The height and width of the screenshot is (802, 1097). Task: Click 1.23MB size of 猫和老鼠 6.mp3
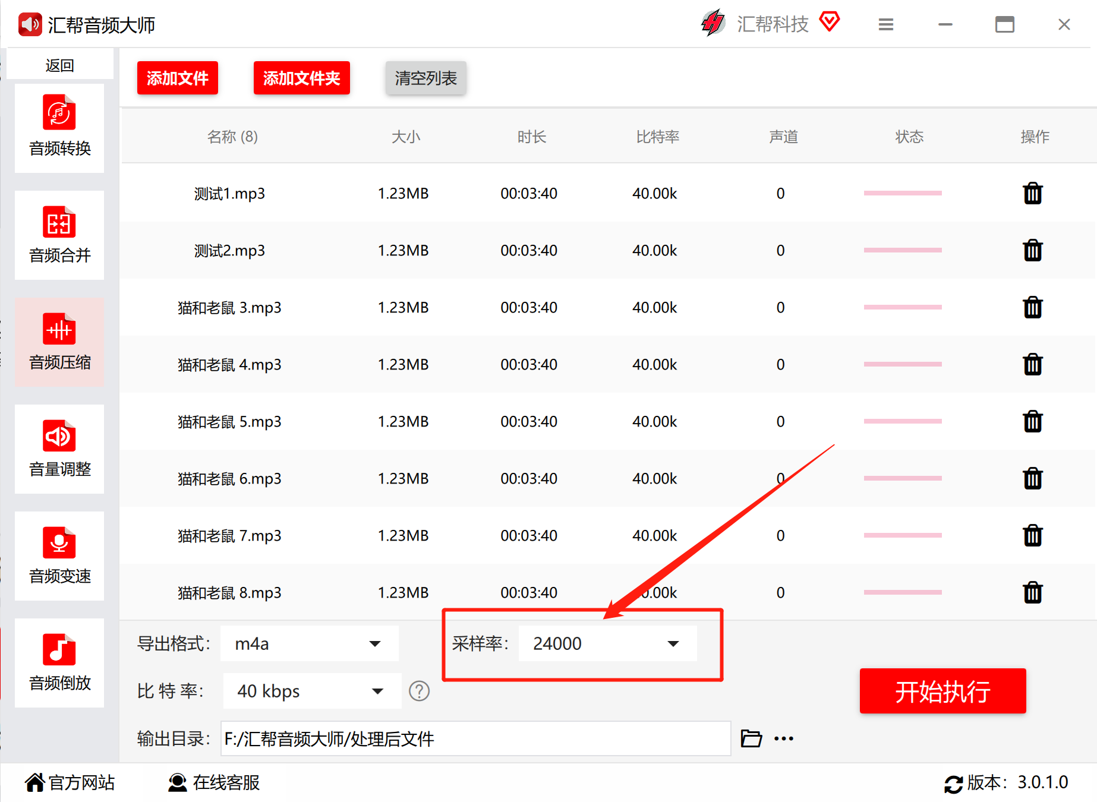click(x=404, y=478)
